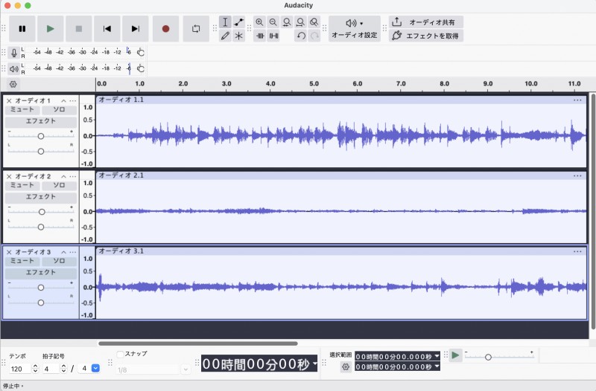This screenshot has height=391, width=596.
Task: Mute track オーディオ 3
Action: click(x=22, y=261)
